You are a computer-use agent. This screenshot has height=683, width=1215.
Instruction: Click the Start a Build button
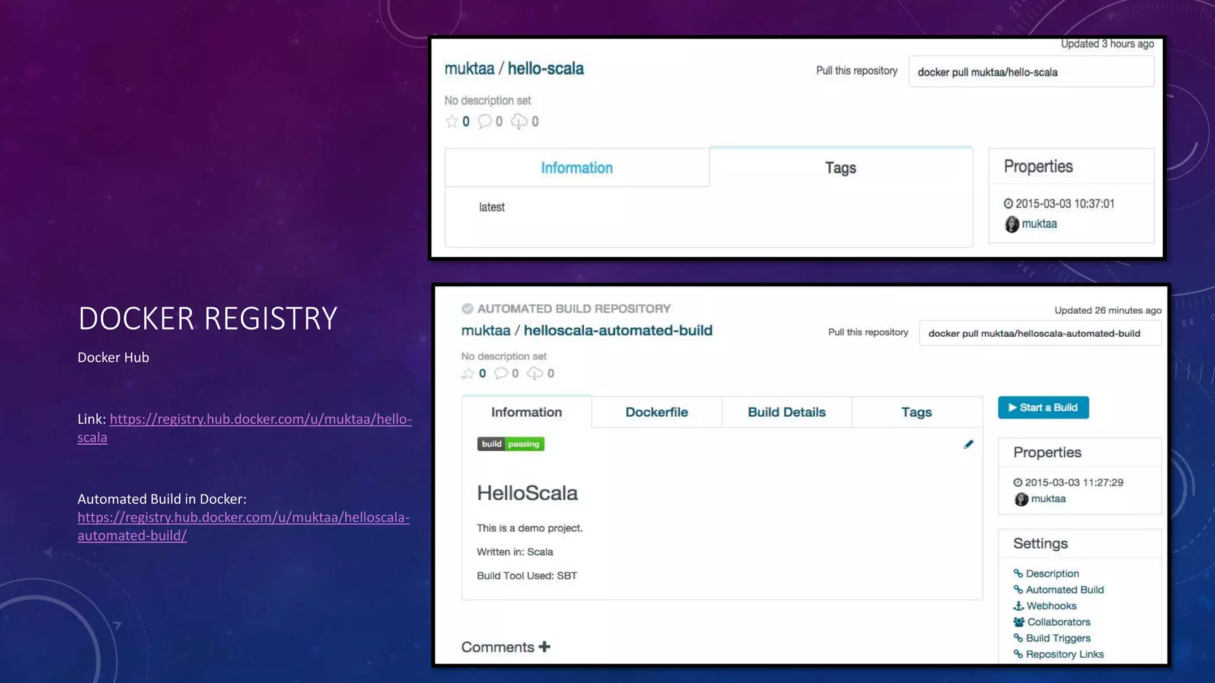[x=1044, y=407]
